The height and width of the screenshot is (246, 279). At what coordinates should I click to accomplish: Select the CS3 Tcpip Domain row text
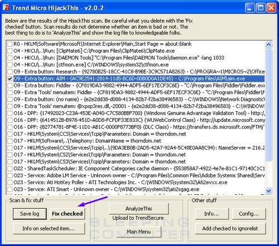pyautogui.click(x=99, y=162)
